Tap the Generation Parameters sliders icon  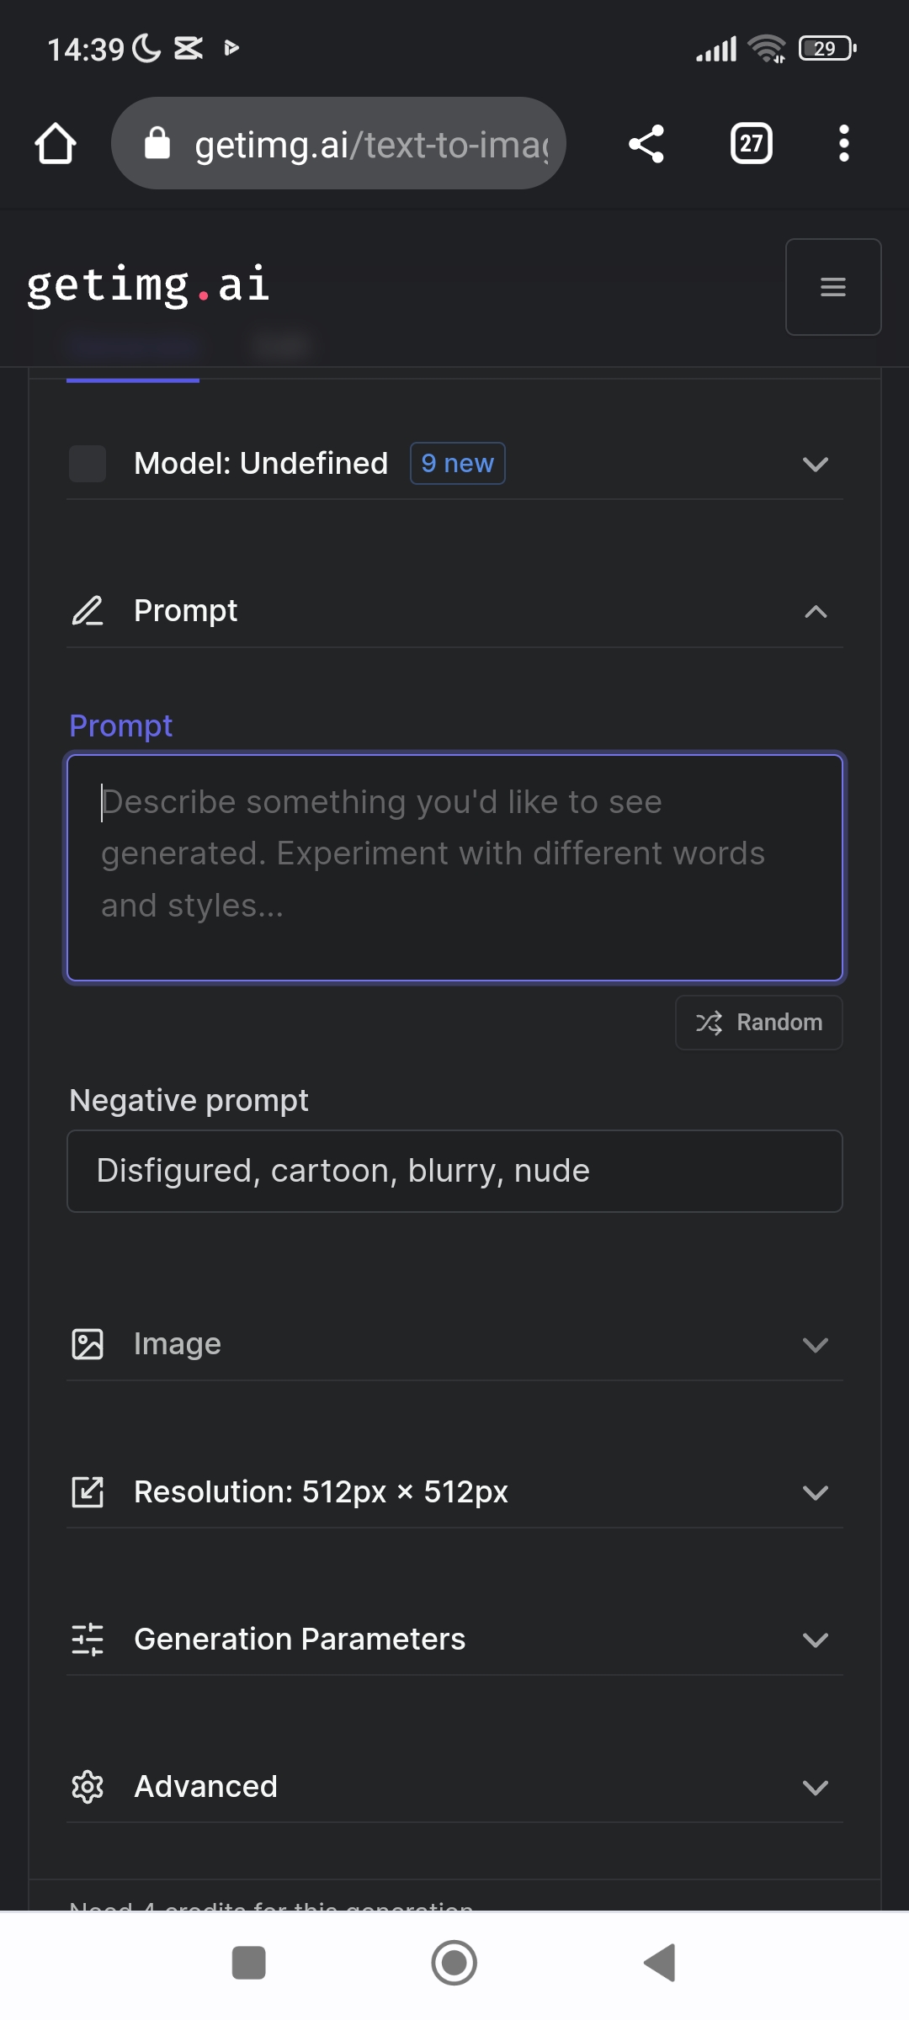(88, 1640)
